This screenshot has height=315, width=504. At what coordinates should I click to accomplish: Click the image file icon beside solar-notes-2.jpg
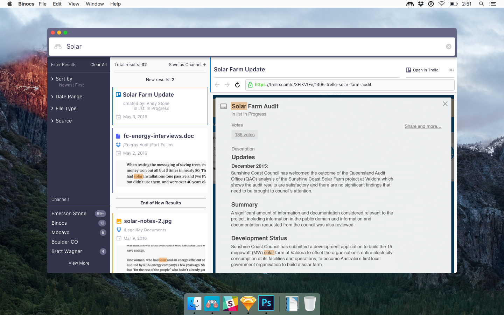[x=119, y=221]
